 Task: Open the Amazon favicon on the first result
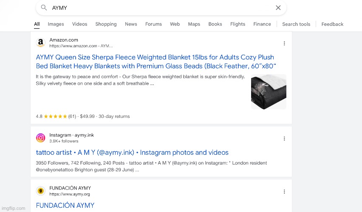pyautogui.click(x=41, y=43)
